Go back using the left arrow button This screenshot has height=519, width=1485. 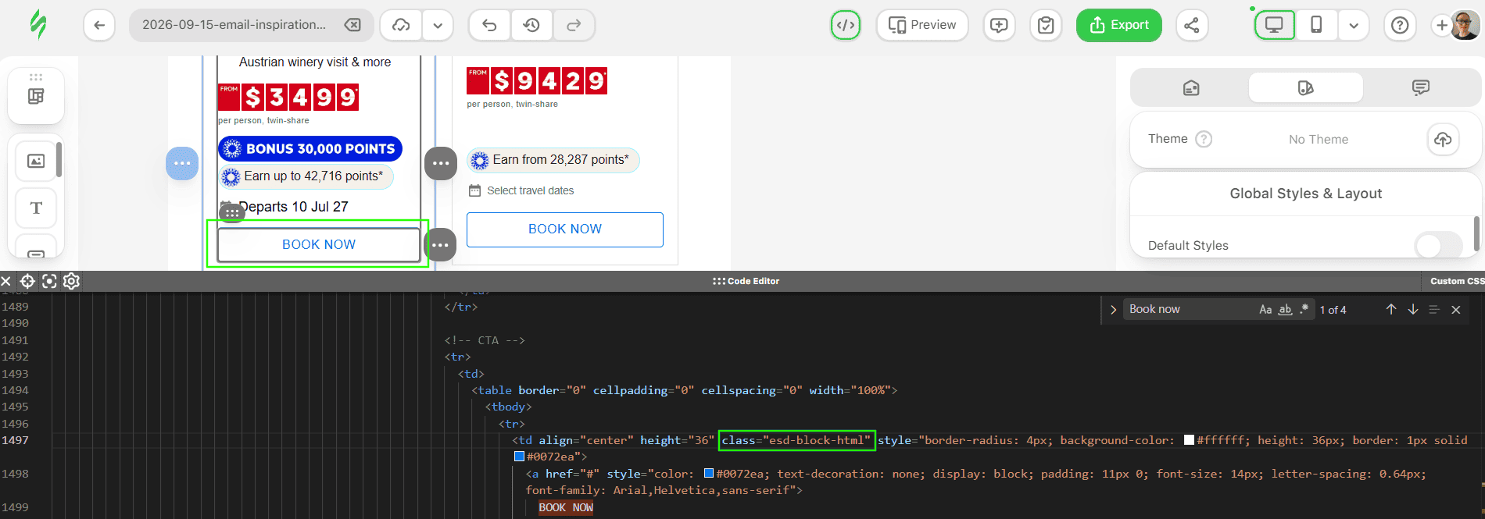(x=99, y=25)
